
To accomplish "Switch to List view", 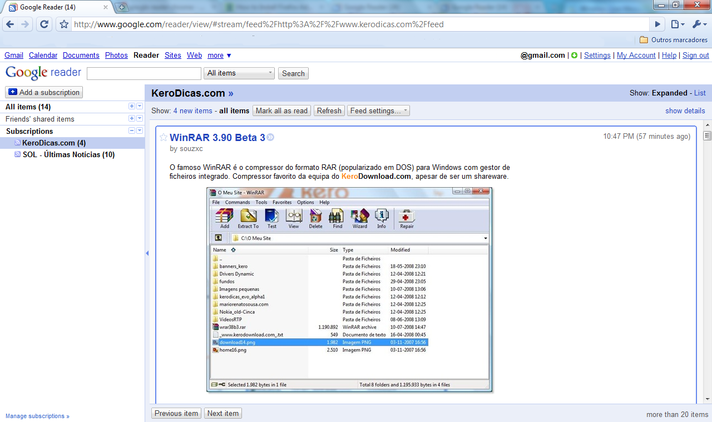I will pos(700,93).
